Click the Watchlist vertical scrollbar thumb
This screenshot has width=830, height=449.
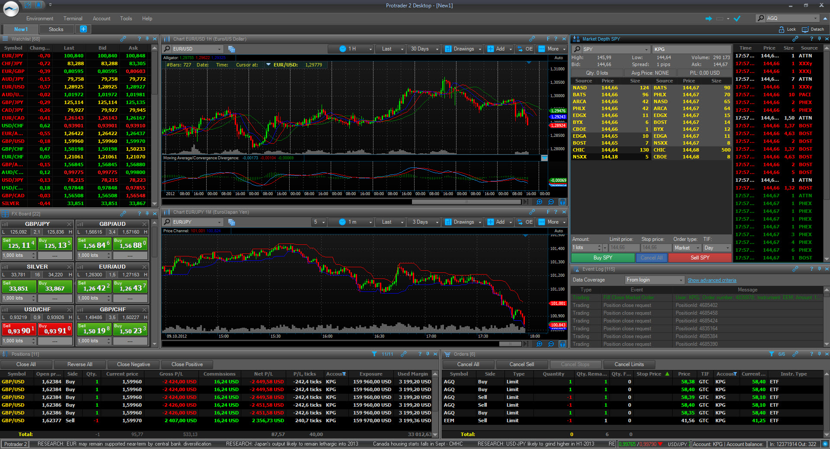coord(155,72)
